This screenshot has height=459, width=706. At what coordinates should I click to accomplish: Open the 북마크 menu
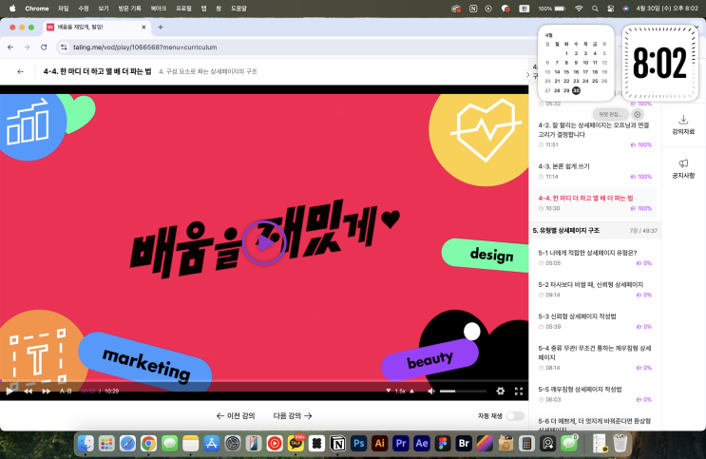pos(159,9)
